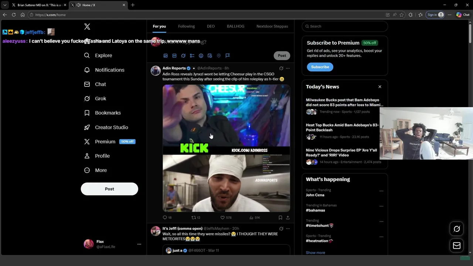Click the Adin Reports avatar

pos(156,71)
